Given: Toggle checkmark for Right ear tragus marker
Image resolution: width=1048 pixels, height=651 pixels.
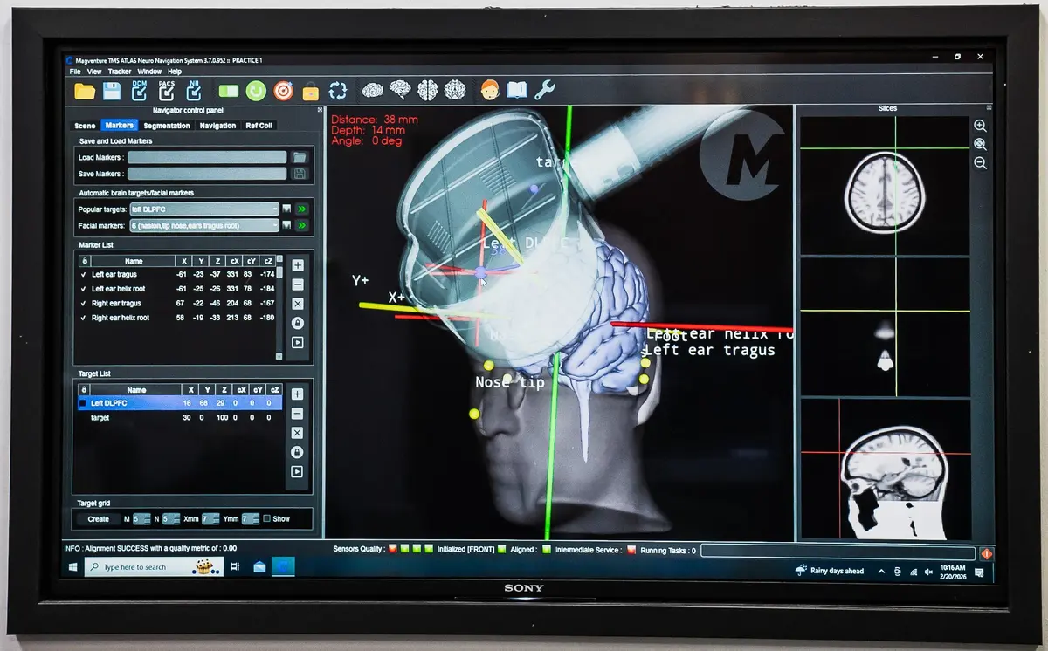Looking at the screenshot, I should pyautogui.click(x=84, y=304).
